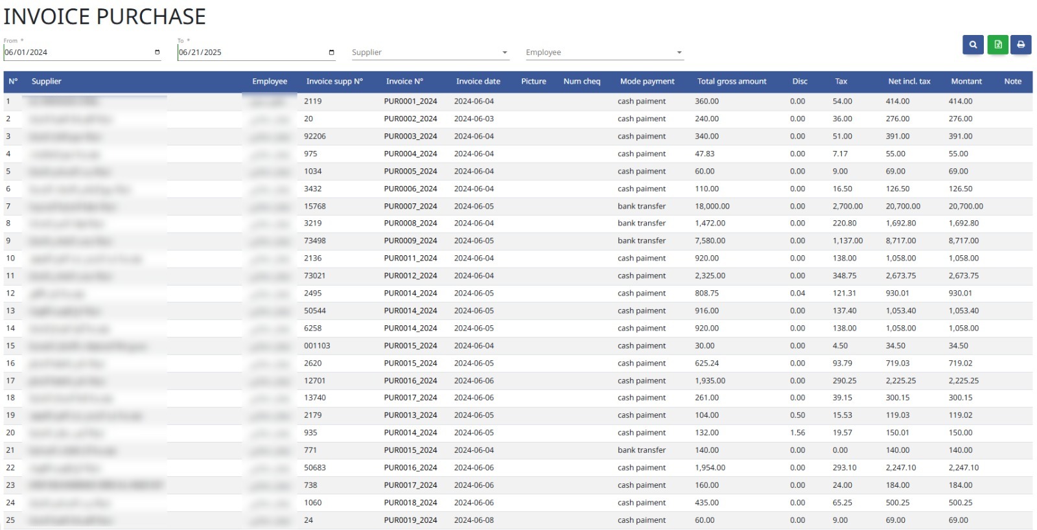Click supplier invoice number 13740
The image size is (1037, 530).
pyautogui.click(x=315, y=398)
